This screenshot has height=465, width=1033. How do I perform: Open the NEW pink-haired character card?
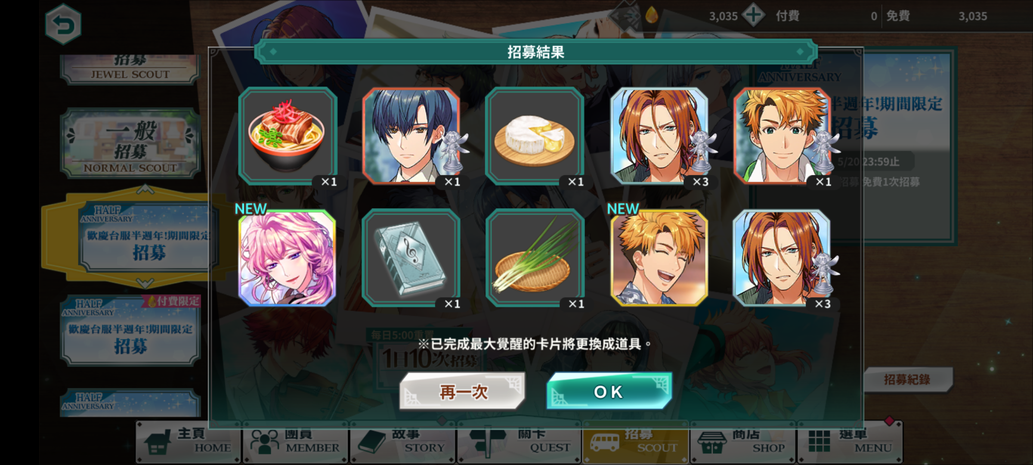point(287,258)
